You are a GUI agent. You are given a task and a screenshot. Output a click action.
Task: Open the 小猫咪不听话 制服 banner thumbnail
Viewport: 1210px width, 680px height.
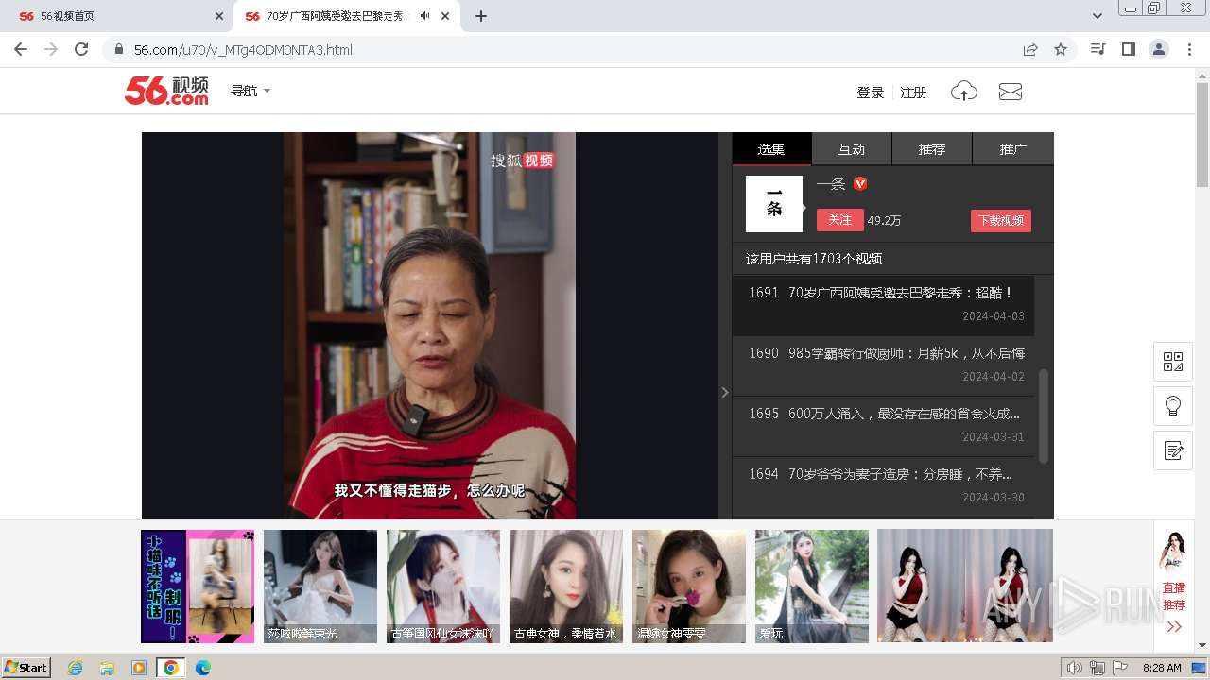198,586
